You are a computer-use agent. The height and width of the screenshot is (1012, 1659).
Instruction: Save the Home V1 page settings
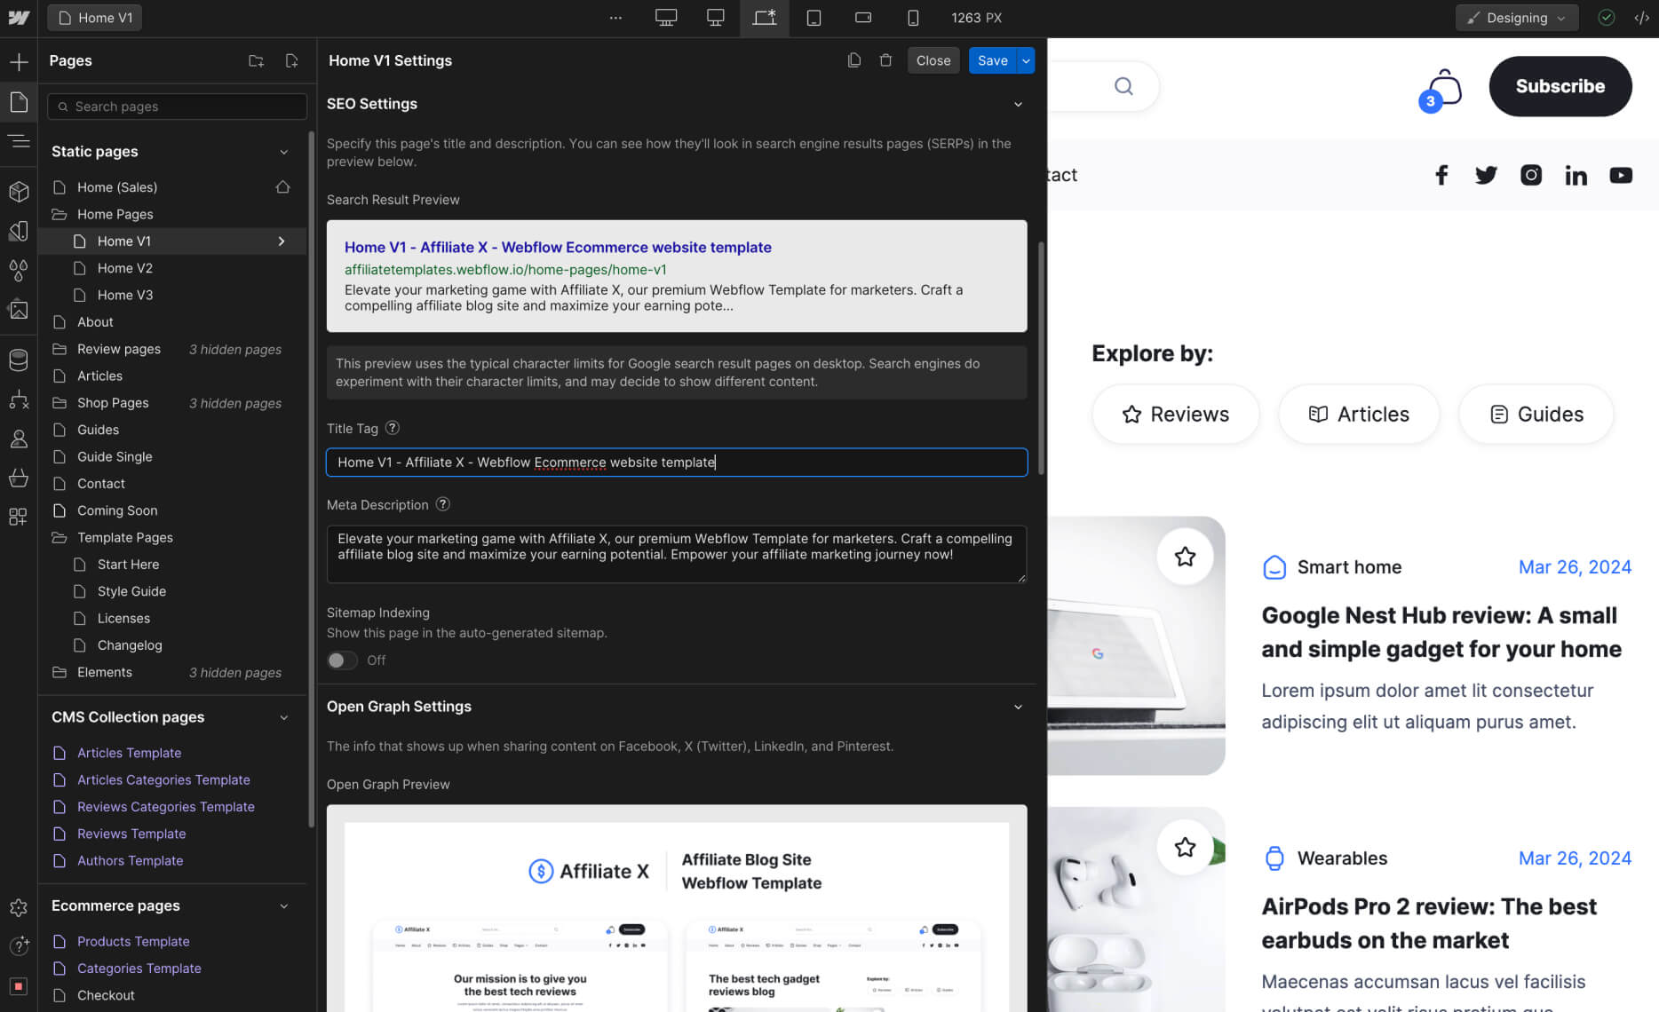[992, 60]
